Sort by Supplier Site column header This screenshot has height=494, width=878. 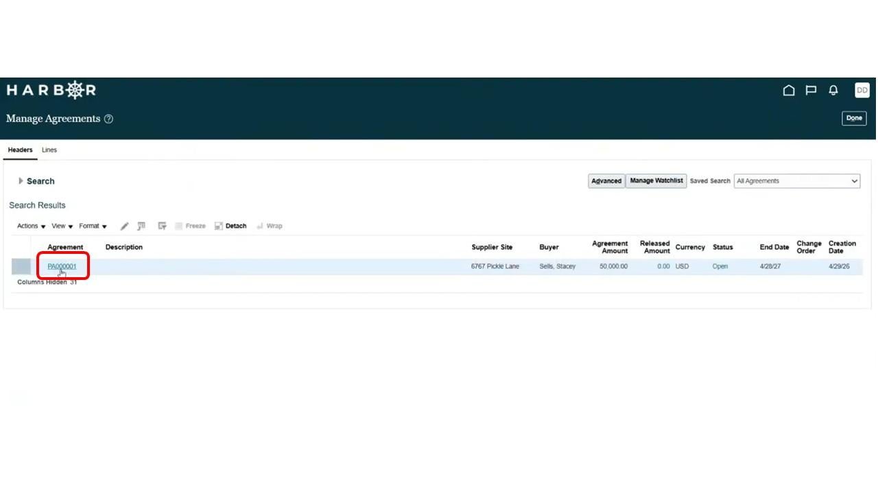pyautogui.click(x=492, y=247)
